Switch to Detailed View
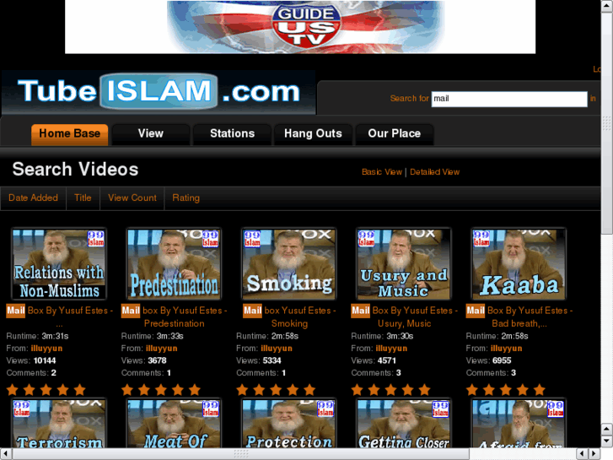The image size is (613, 460). pos(435,172)
